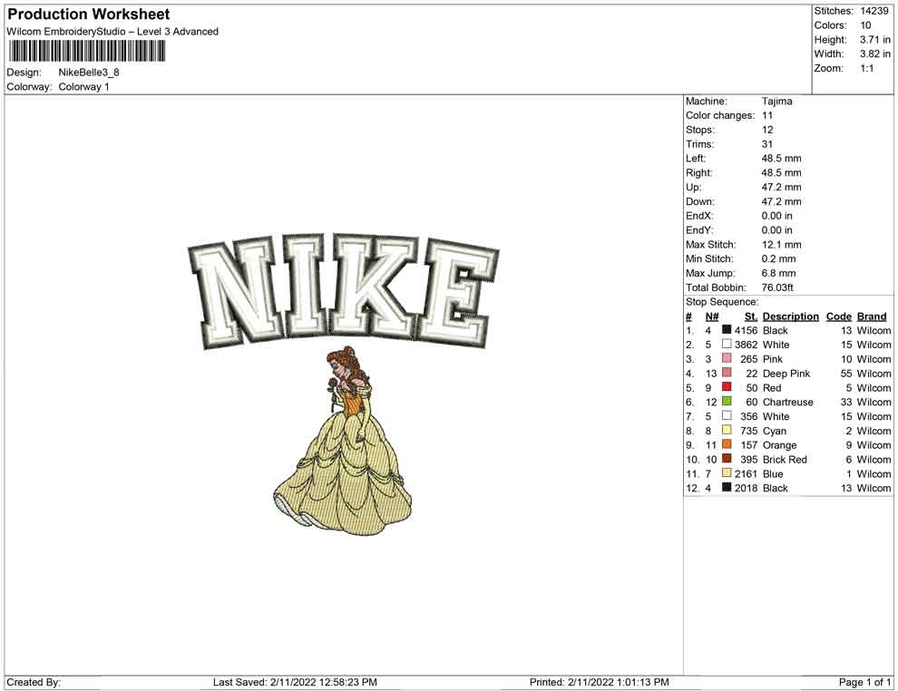Click the Total Bobbin value 76.03ft

pyautogui.click(x=777, y=287)
